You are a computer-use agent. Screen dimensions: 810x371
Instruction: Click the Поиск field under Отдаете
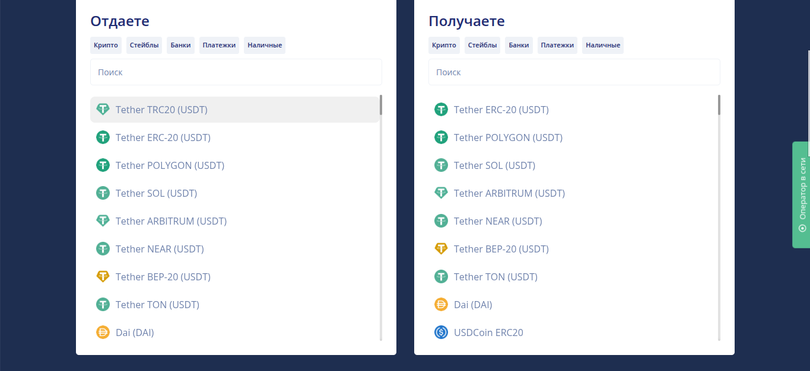(236, 72)
